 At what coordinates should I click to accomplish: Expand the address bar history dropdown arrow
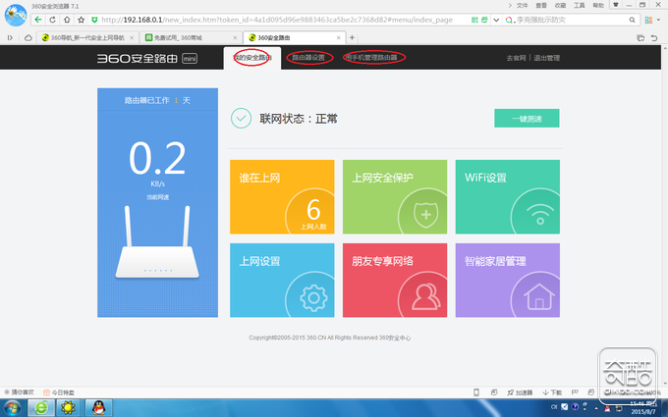pyautogui.click(x=496, y=20)
